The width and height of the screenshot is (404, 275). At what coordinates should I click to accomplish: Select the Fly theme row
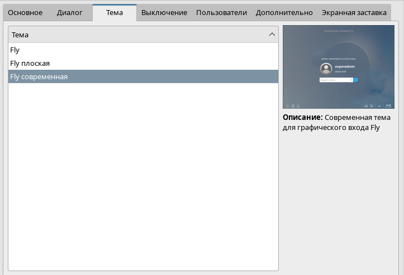coord(143,50)
